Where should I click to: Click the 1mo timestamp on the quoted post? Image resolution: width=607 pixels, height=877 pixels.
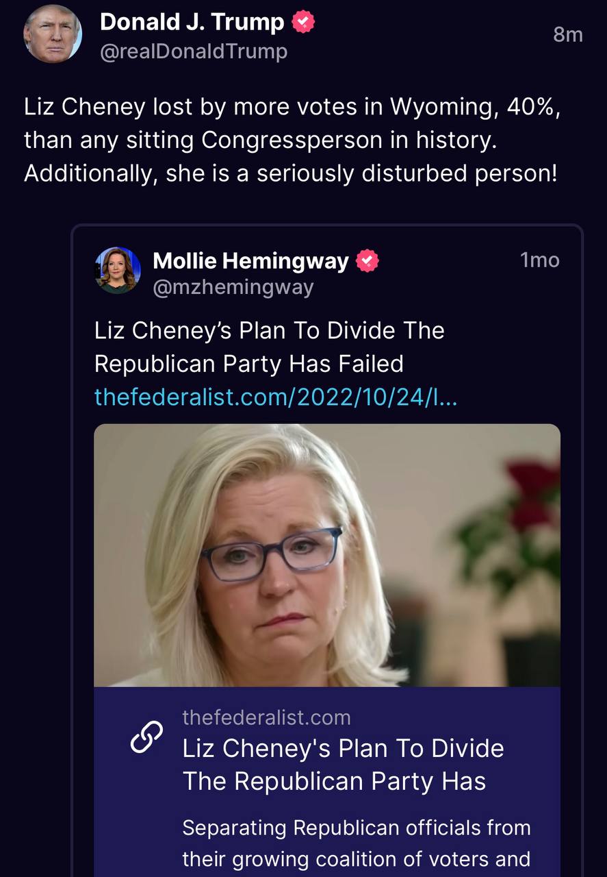tap(539, 260)
